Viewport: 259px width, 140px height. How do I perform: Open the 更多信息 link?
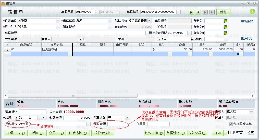pyautogui.click(x=247, y=38)
